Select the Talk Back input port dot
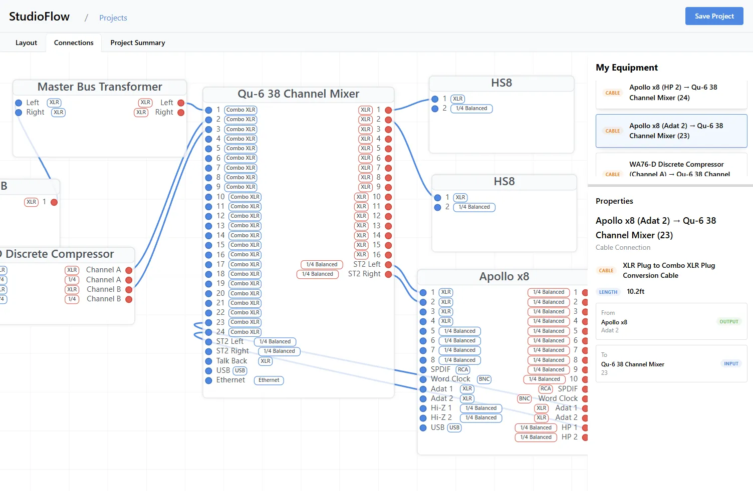753x491 pixels. [209, 361]
